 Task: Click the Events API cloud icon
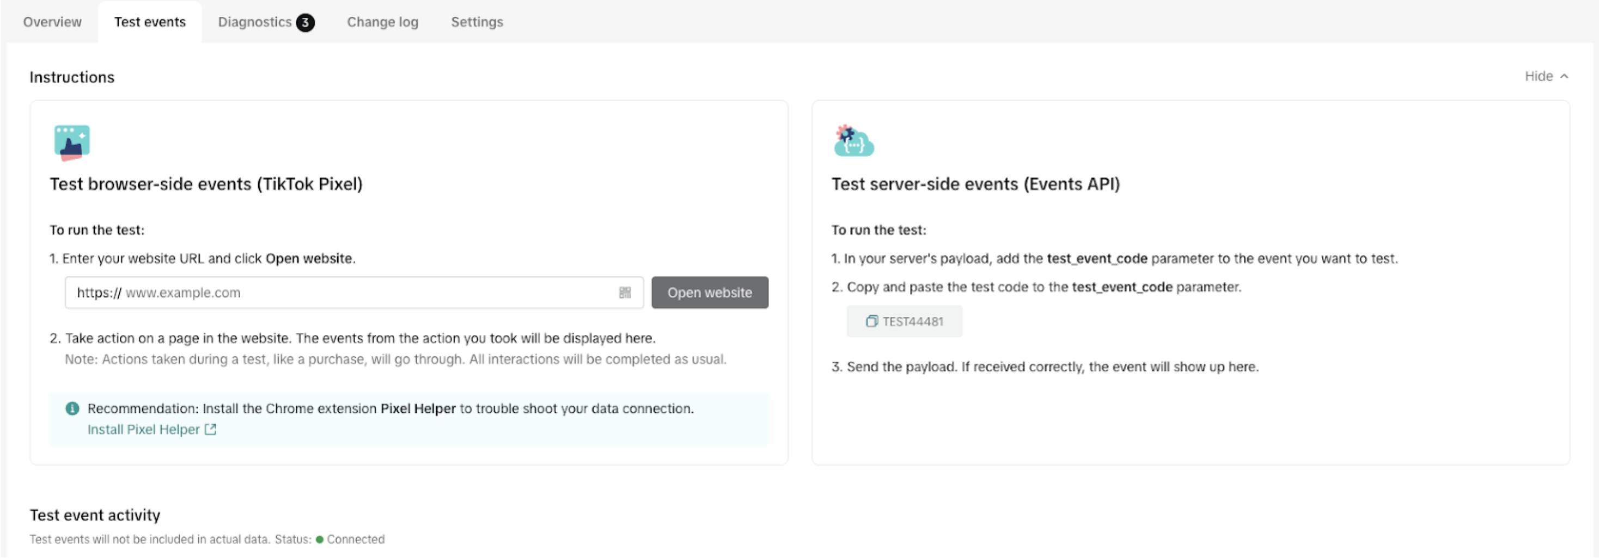[x=854, y=142]
